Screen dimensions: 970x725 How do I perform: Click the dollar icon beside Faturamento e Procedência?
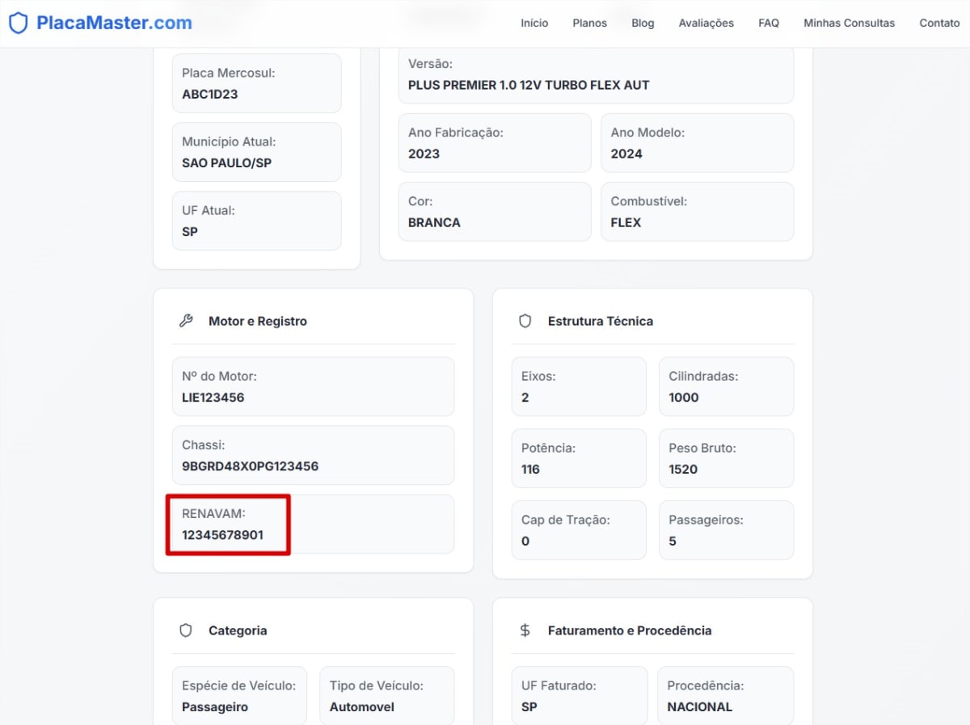pos(525,630)
